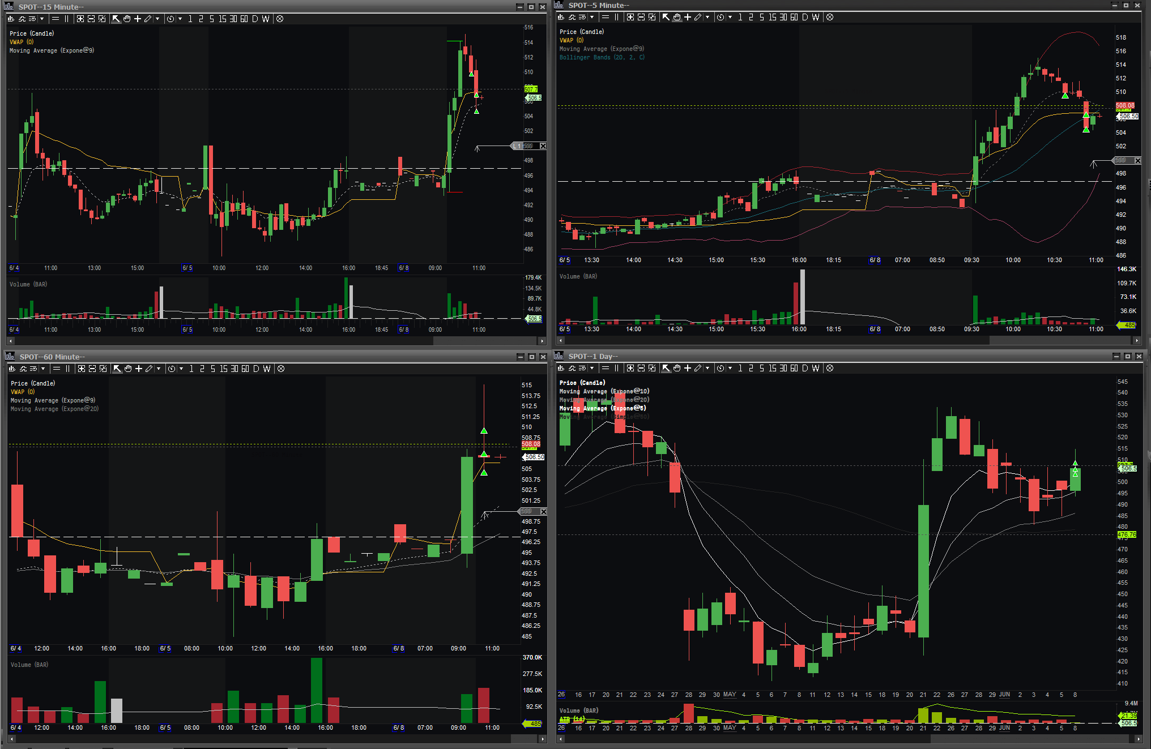
Task: Switch SPOT 1 Day chart to Weekly (W) interval
Action: pos(816,368)
